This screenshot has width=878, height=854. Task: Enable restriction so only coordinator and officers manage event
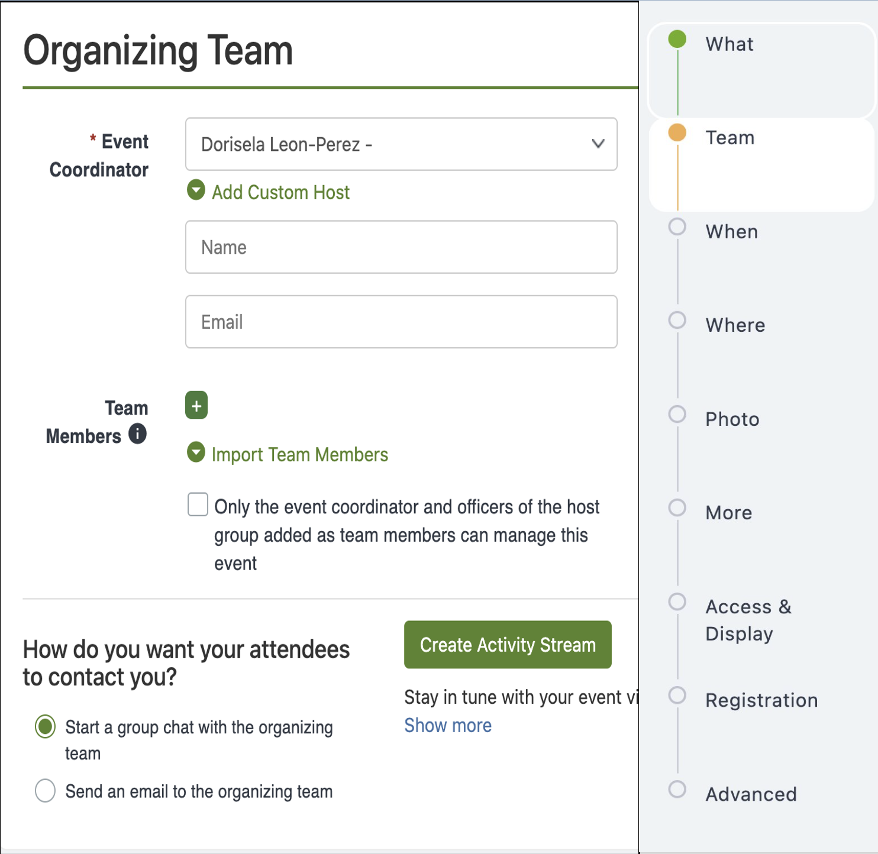(198, 504)
